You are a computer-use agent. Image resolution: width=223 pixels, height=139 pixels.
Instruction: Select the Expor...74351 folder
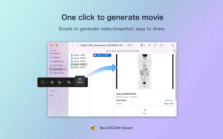79,61
